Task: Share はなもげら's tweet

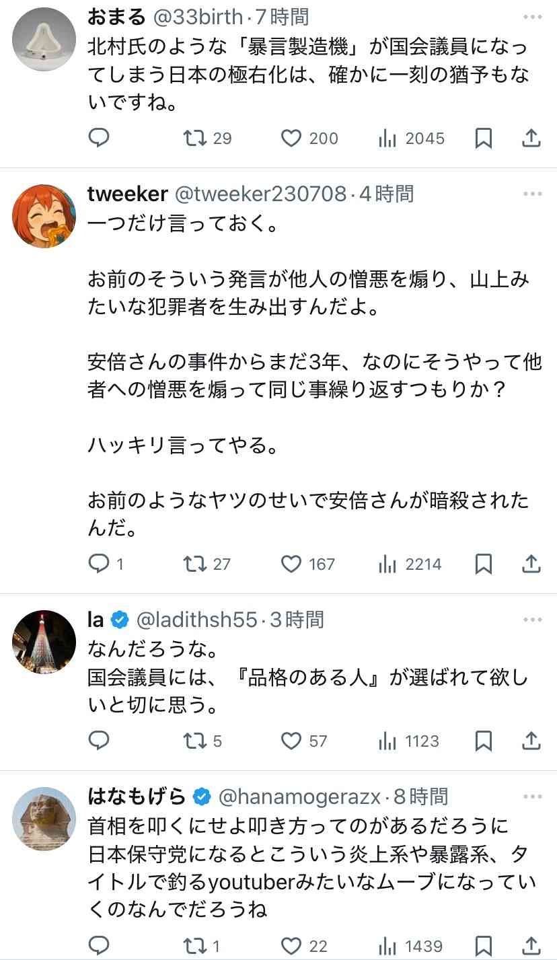Action: 531,945
